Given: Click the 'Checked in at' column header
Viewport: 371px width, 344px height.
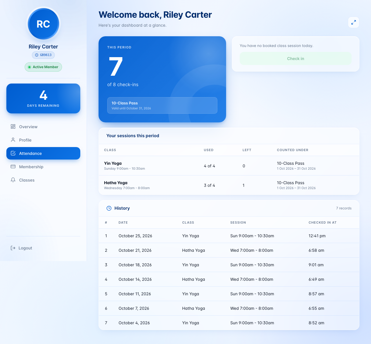Looking at the screenshot, I should (x=323, y=222).
